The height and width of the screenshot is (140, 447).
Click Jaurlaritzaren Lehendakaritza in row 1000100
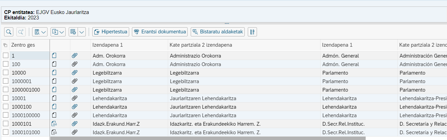203,107
